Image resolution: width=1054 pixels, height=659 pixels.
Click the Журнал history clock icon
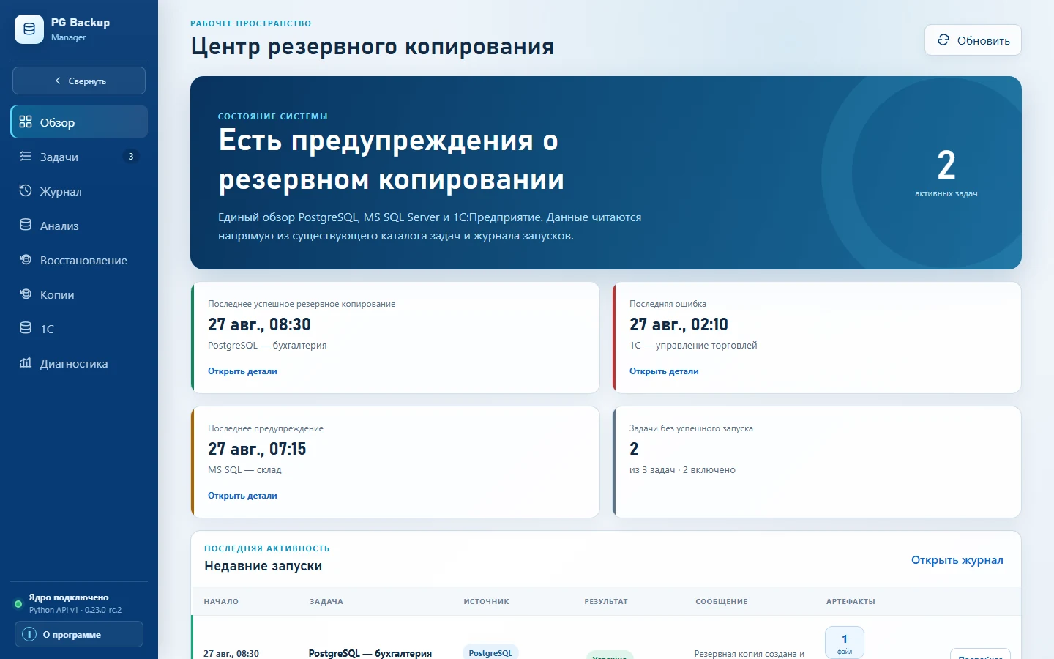26,190
